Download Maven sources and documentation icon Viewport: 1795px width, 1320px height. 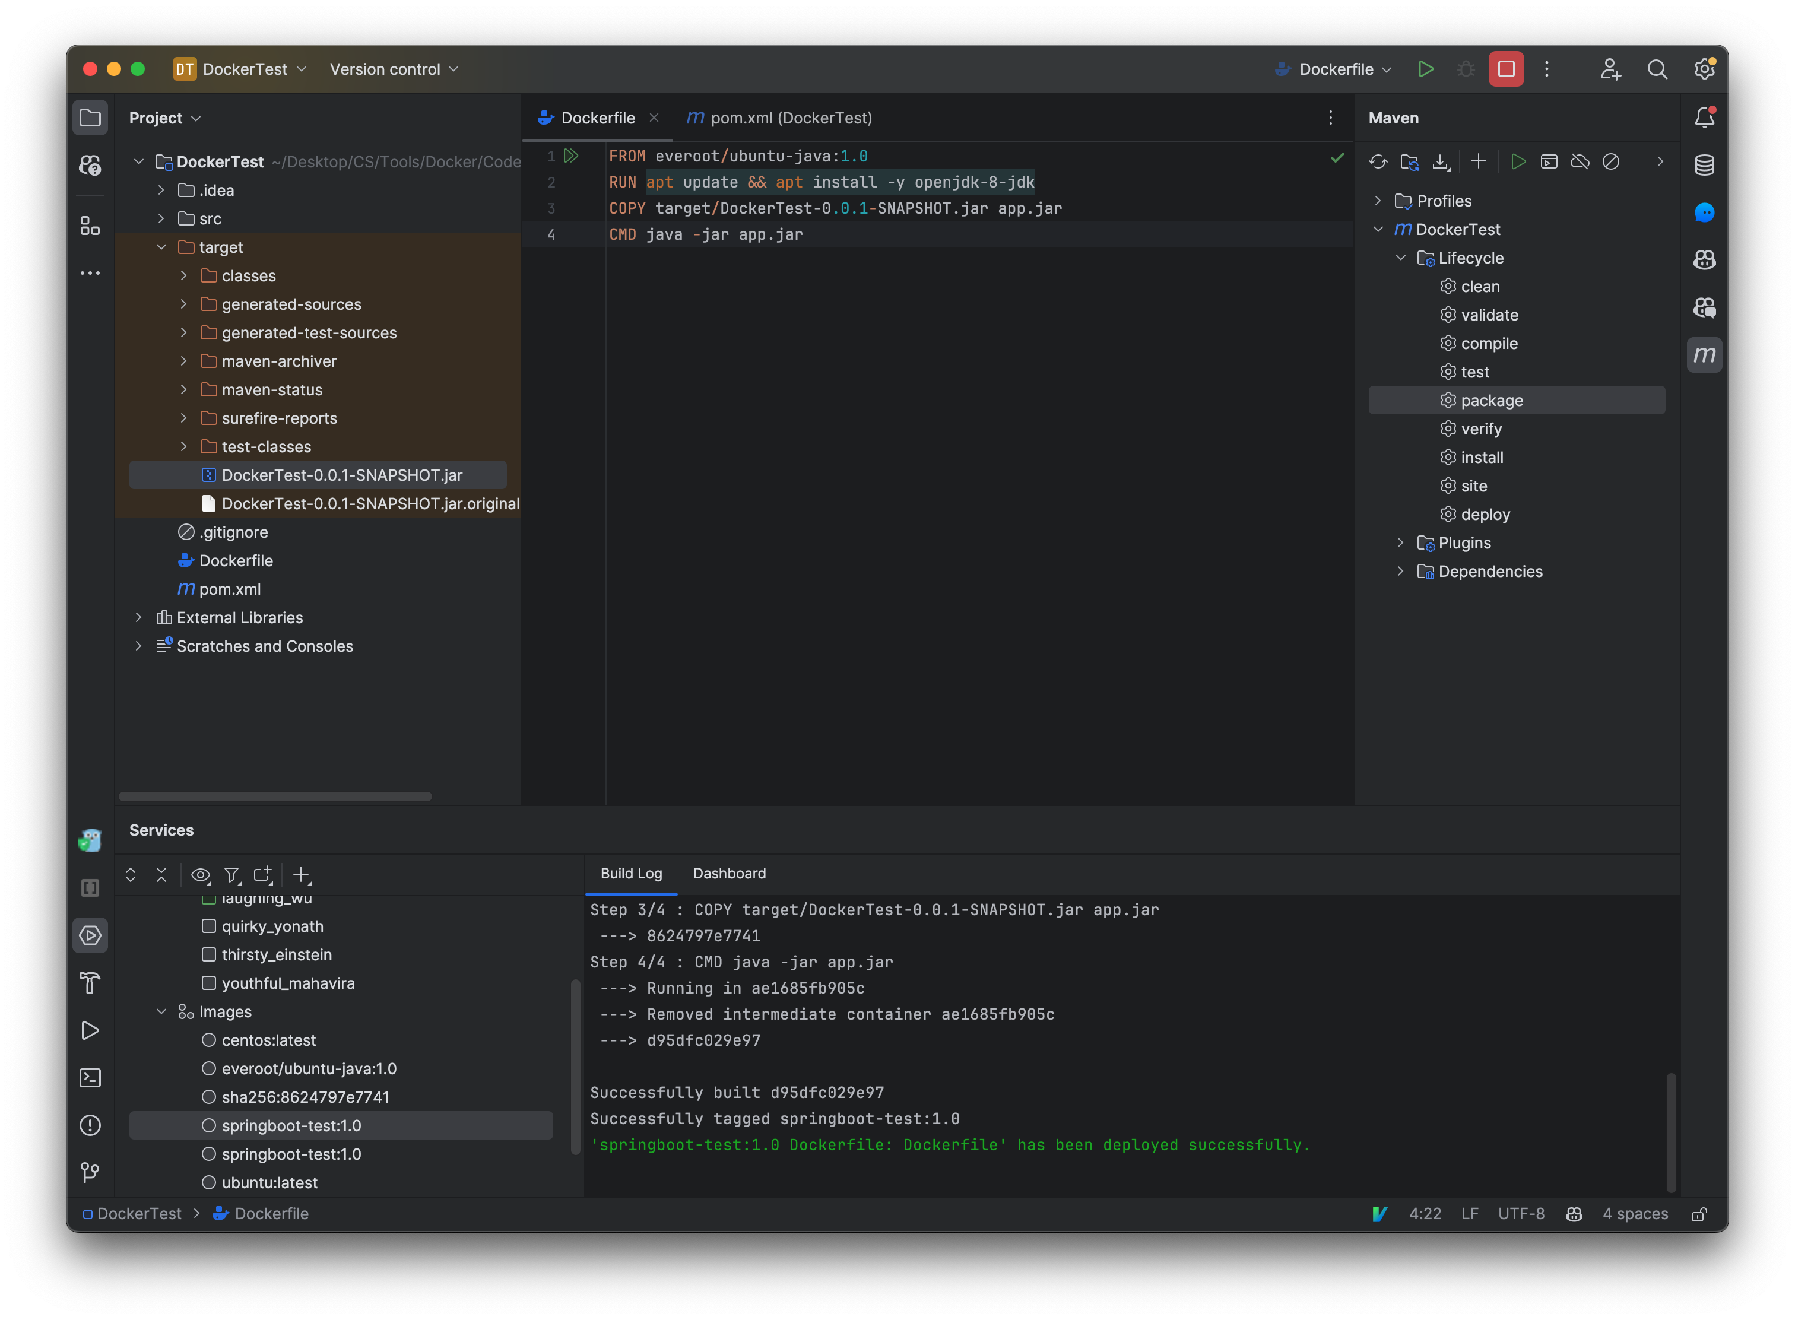tap(1440, 162)
